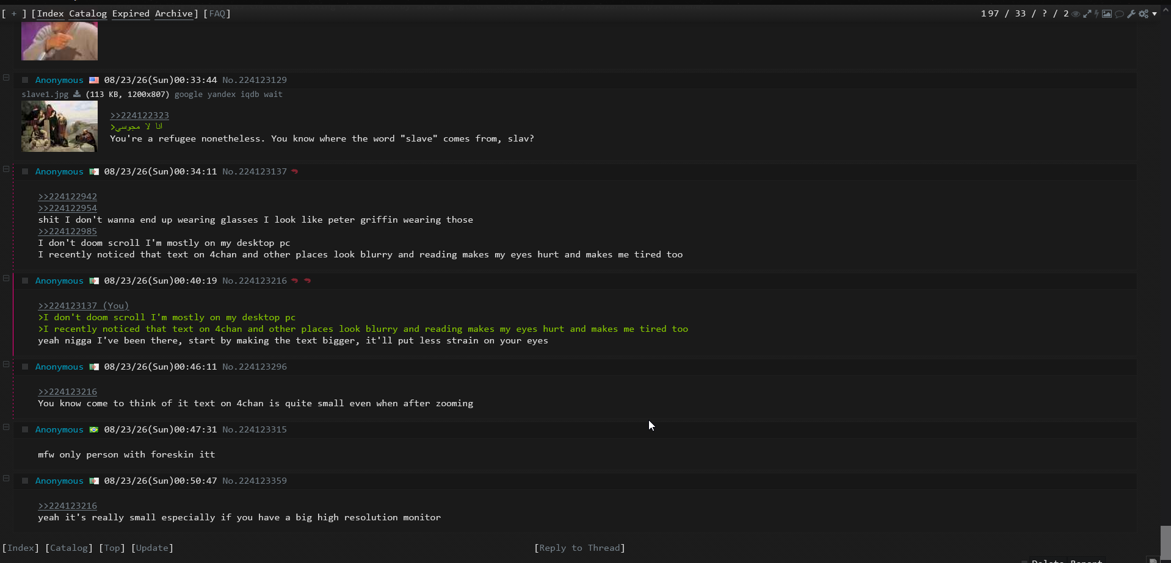
Task: Open Archive in the top navigation
Action: coord(174,13)
